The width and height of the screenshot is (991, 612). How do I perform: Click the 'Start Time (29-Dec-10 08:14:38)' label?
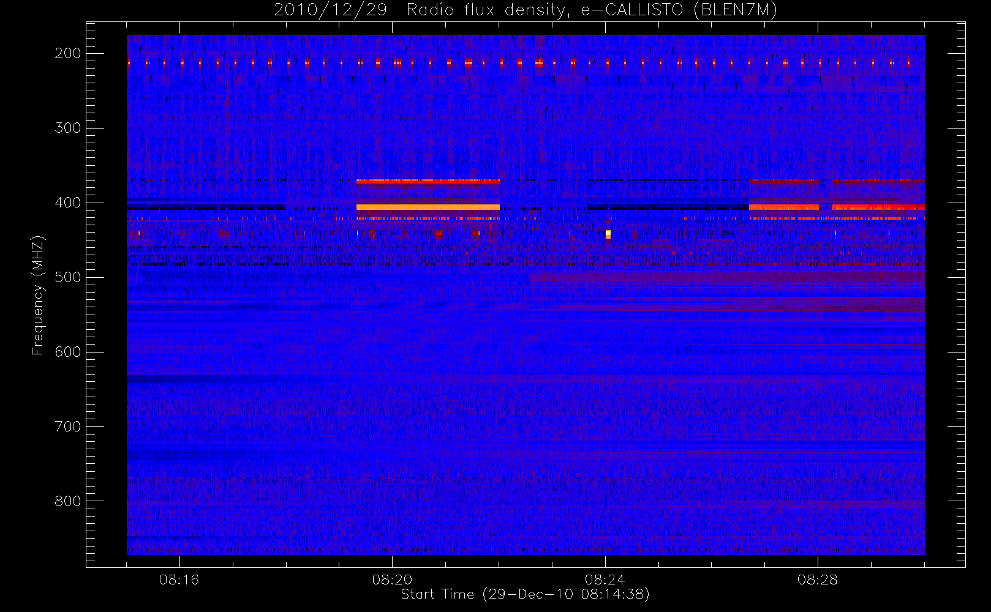point(525,594)
